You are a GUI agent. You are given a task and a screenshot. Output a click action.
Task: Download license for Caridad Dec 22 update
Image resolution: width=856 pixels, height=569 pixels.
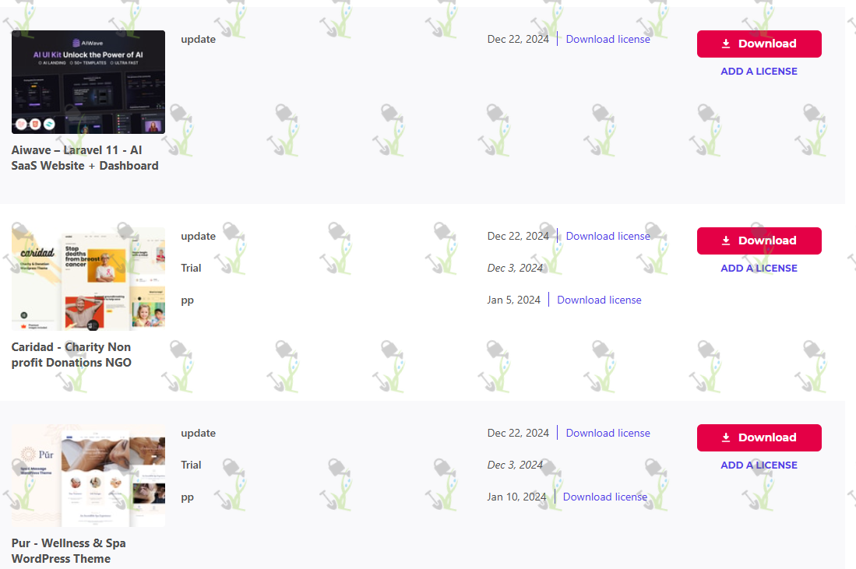pyautogui.click(x=608, y=236)
